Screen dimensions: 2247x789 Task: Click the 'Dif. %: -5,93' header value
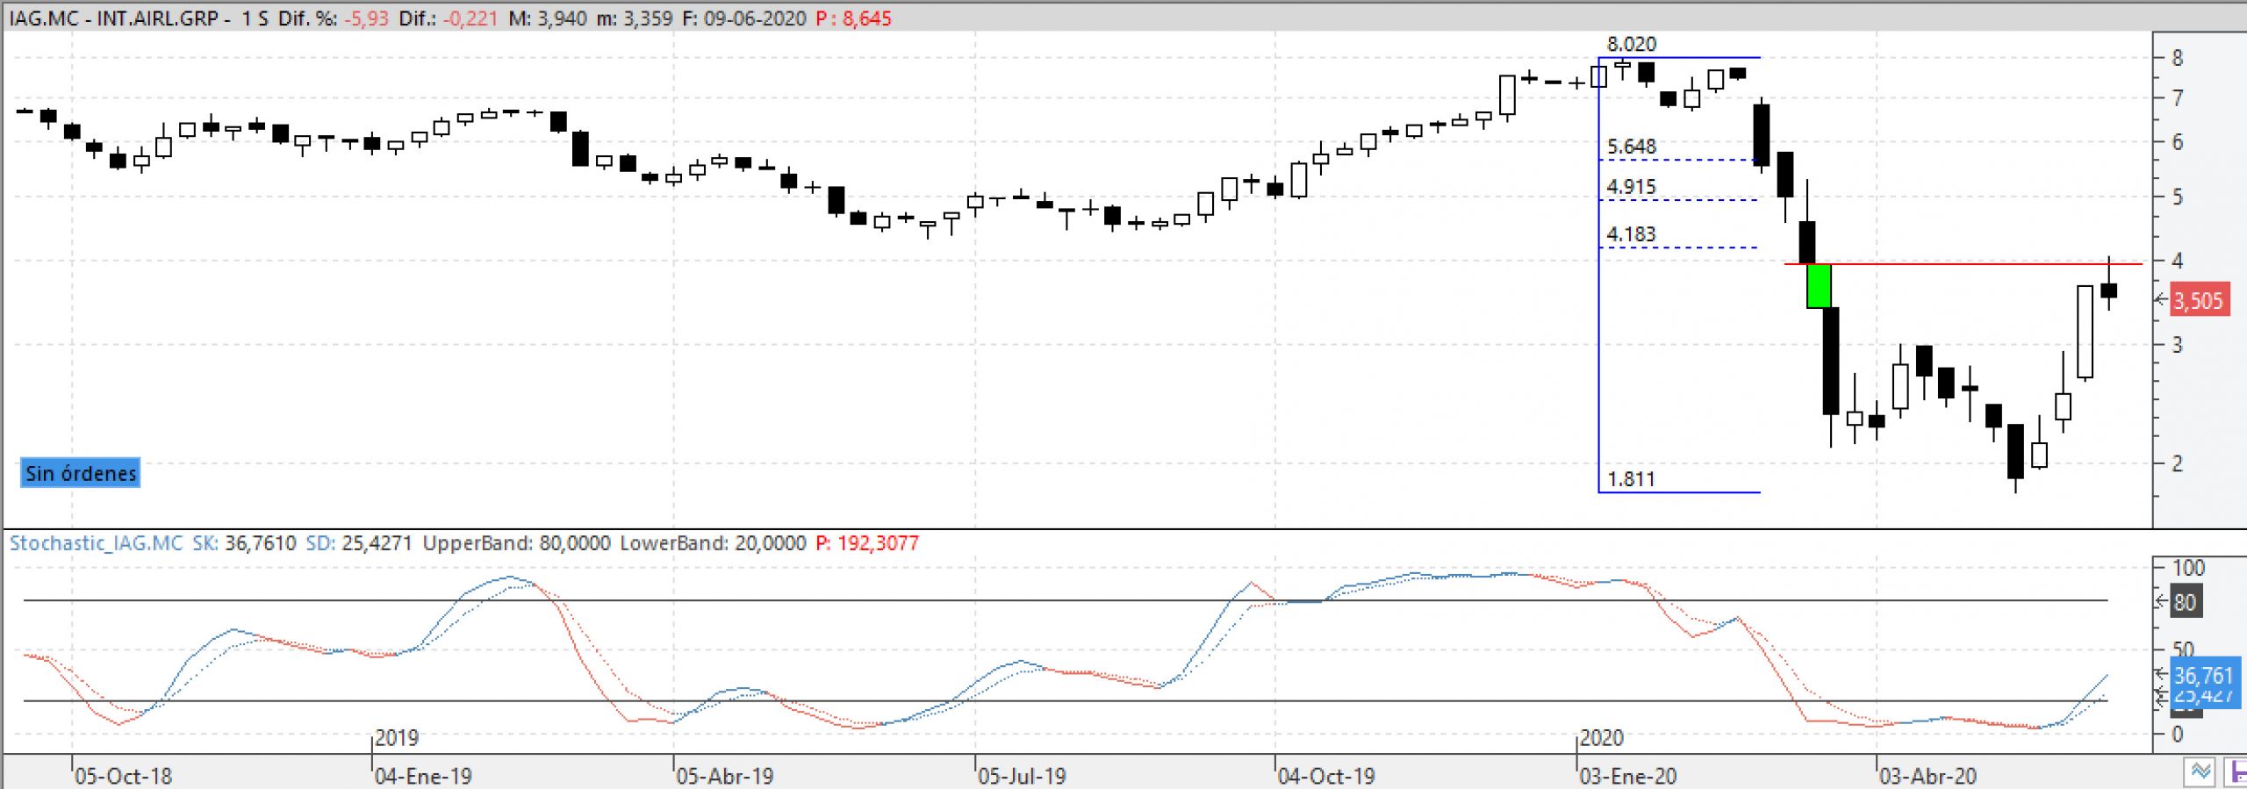[334, 18]
